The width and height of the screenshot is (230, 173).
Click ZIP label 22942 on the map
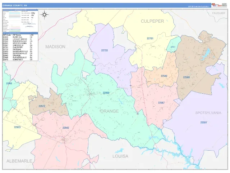pos(66,128)
